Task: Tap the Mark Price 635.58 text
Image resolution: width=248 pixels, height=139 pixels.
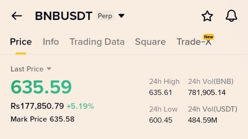Action: [x=42, y=119]
